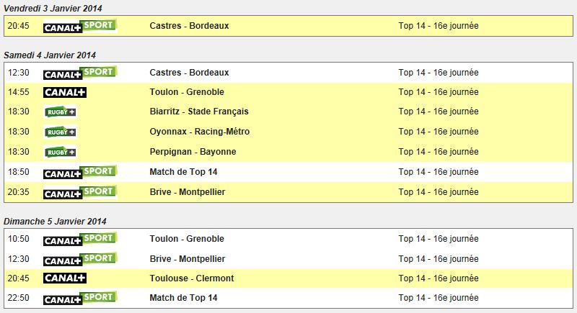
Task: Click the Canal+ Sport logo for Sunday's 22:50 Match de Top 14
Action: pos(80,298)
